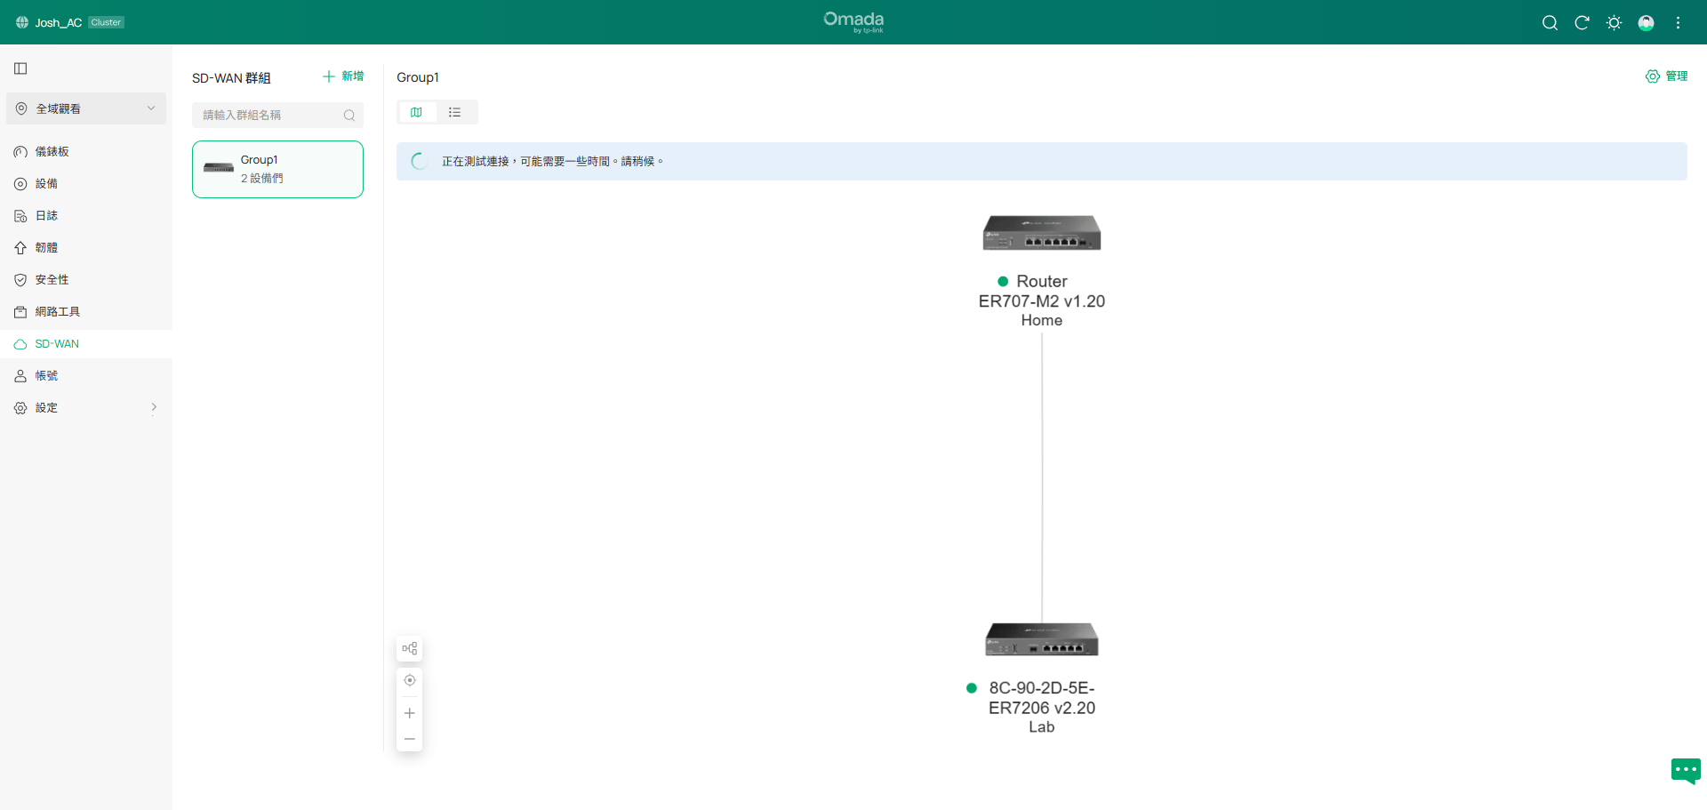The width and height of the screenshot is (1707, 810).
Task: Open the three-dot more options menu
Action: pos(1678,23)
